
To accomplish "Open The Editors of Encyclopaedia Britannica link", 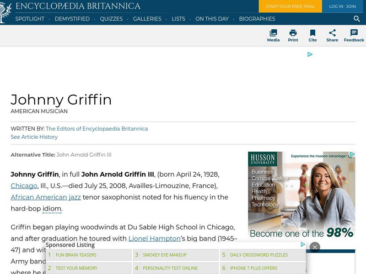I will tap(97, 129).
